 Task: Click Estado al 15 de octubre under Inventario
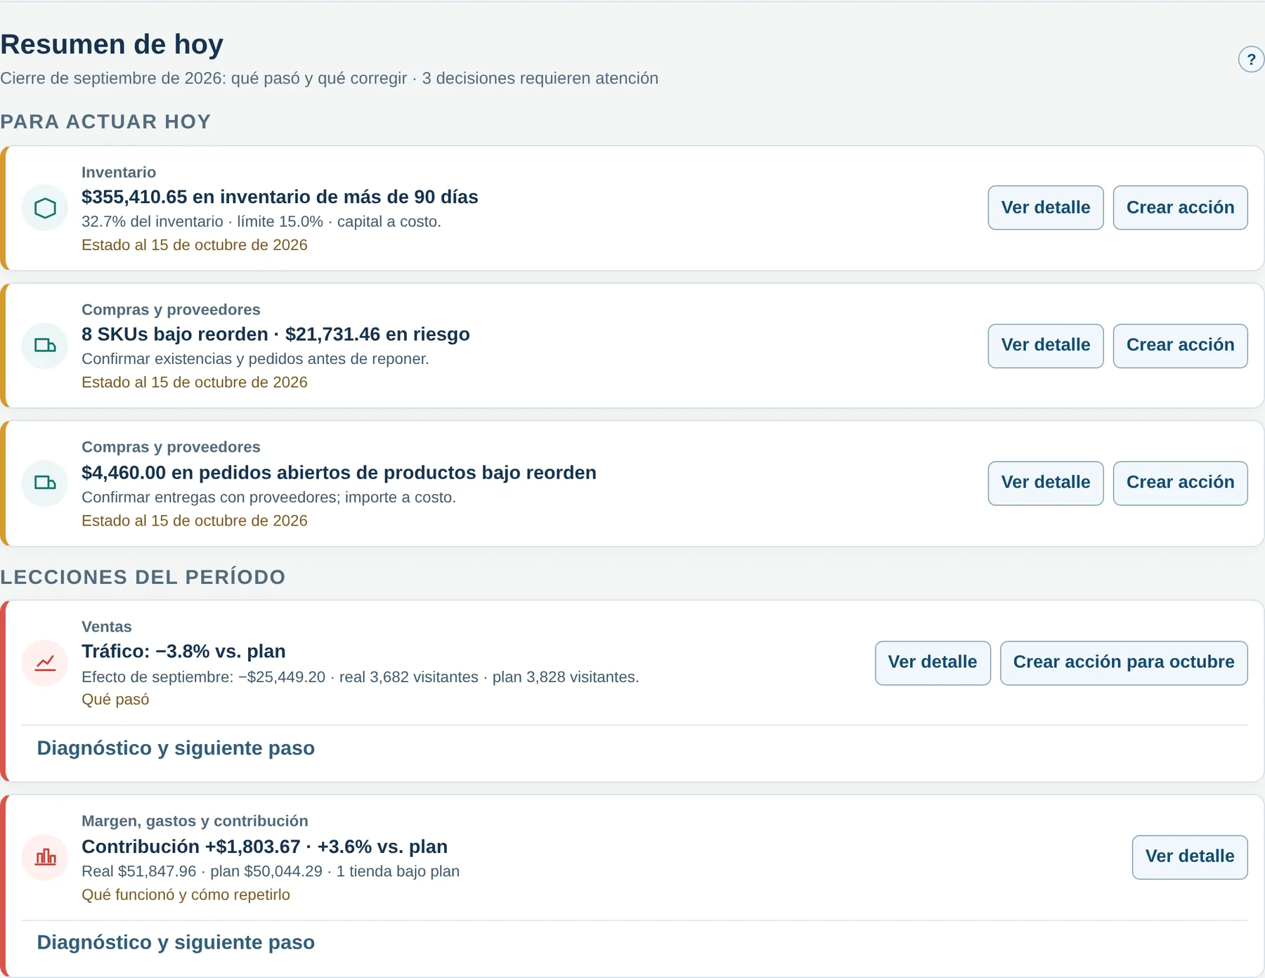click(195, 245)
